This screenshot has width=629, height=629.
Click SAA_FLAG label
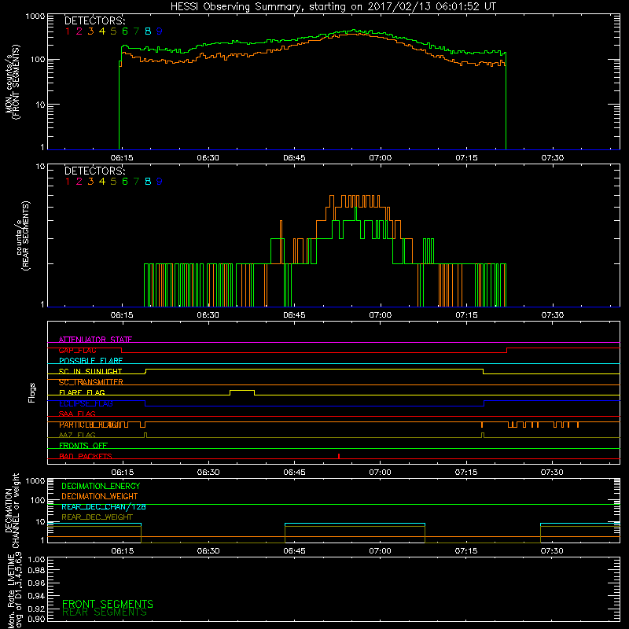point(77,414)
